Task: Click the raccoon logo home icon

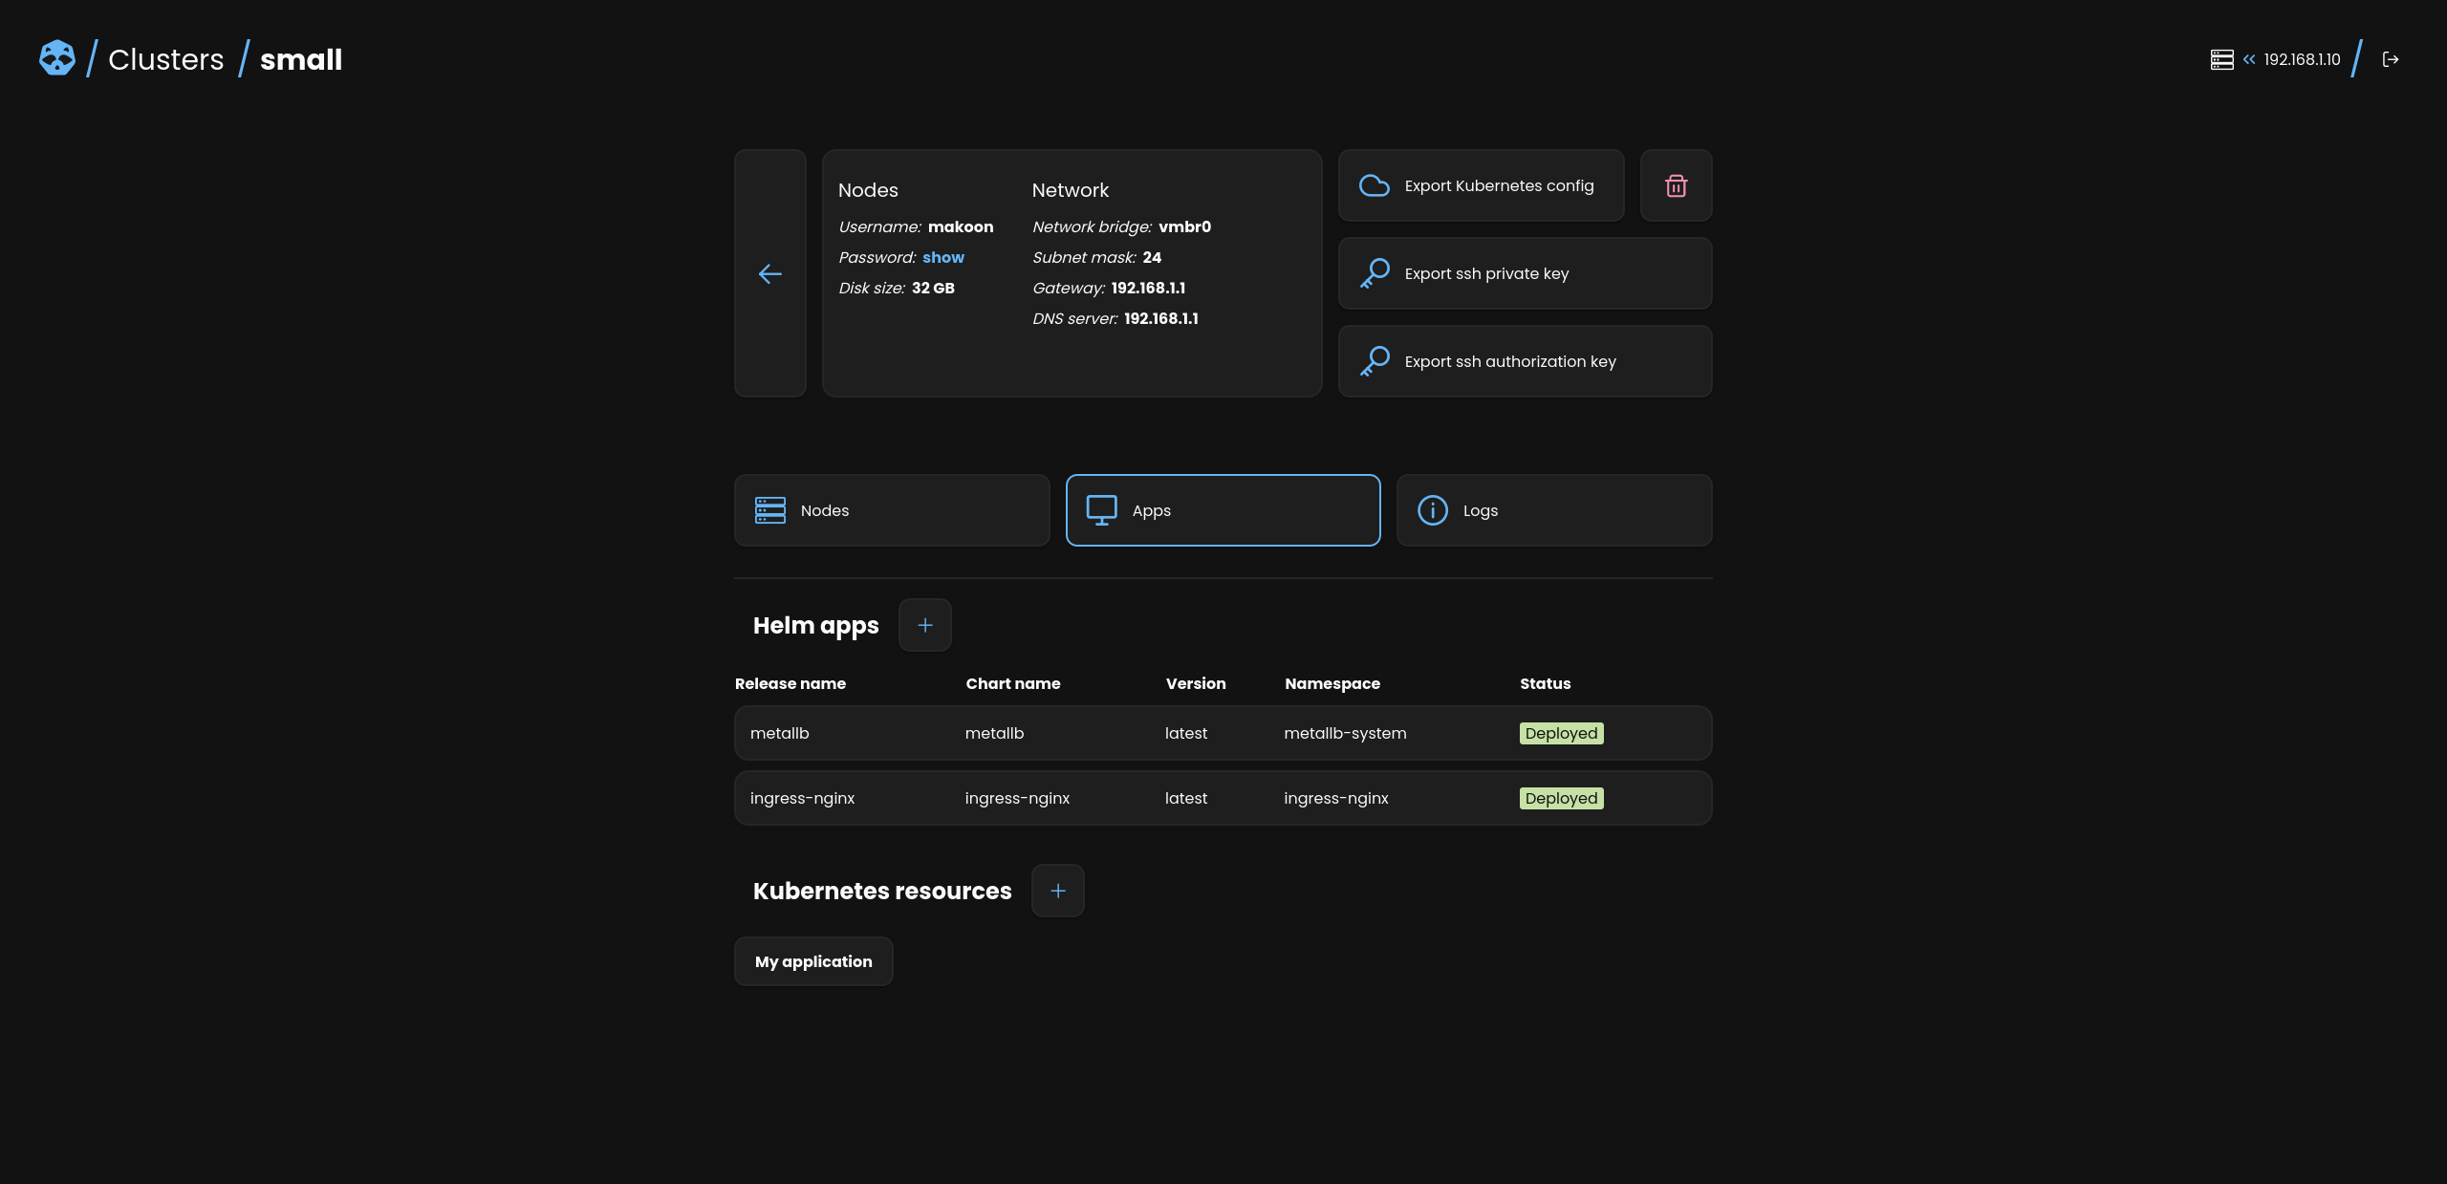Action: pyautogui.click(x=57, y=58)
